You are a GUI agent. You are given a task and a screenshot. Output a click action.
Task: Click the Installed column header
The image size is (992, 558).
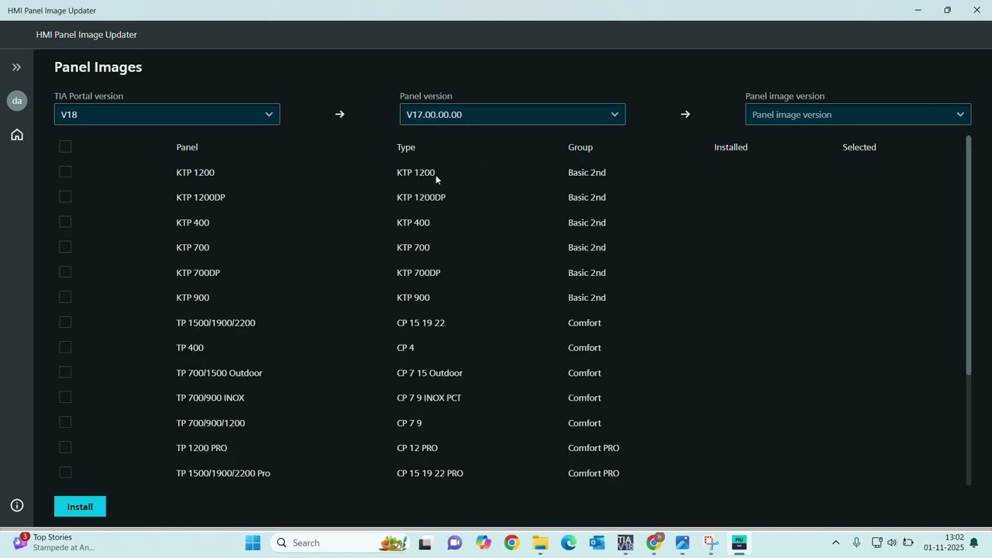point(731,147)
